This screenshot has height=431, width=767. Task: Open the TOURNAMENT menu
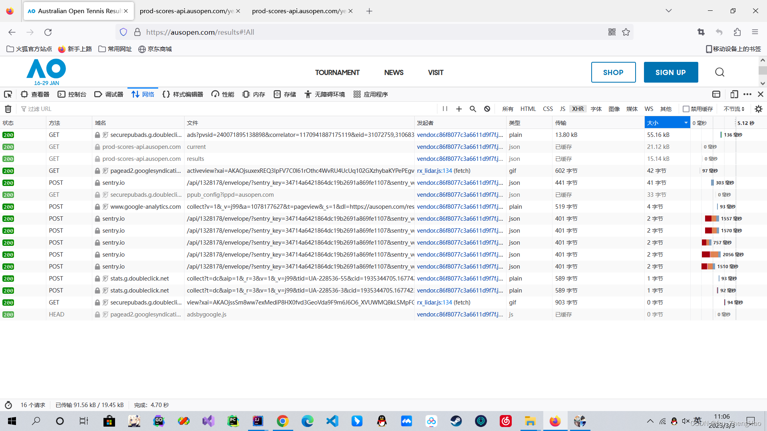click(x=337, y=72)
